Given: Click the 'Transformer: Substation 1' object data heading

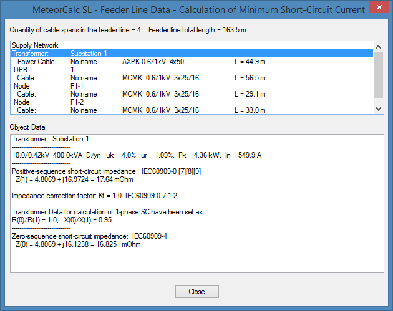Looking at the screenshot, I should click(51, 139).
